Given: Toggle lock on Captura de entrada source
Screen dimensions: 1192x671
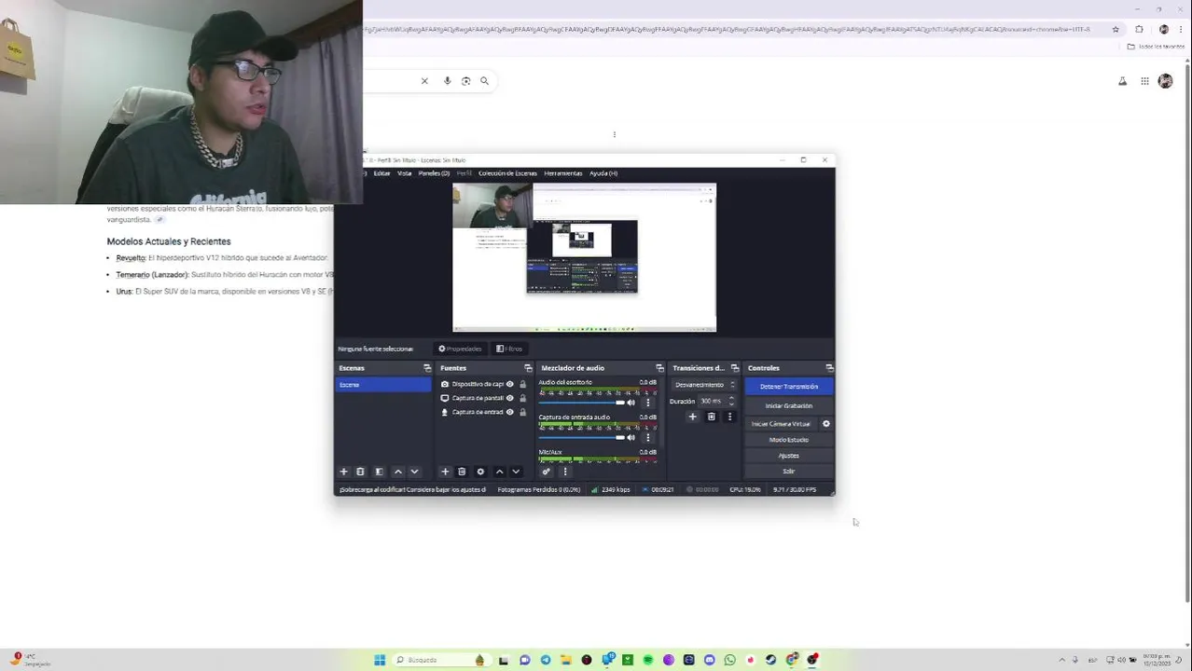Looking at the screenshot, I should coord(522,412).
